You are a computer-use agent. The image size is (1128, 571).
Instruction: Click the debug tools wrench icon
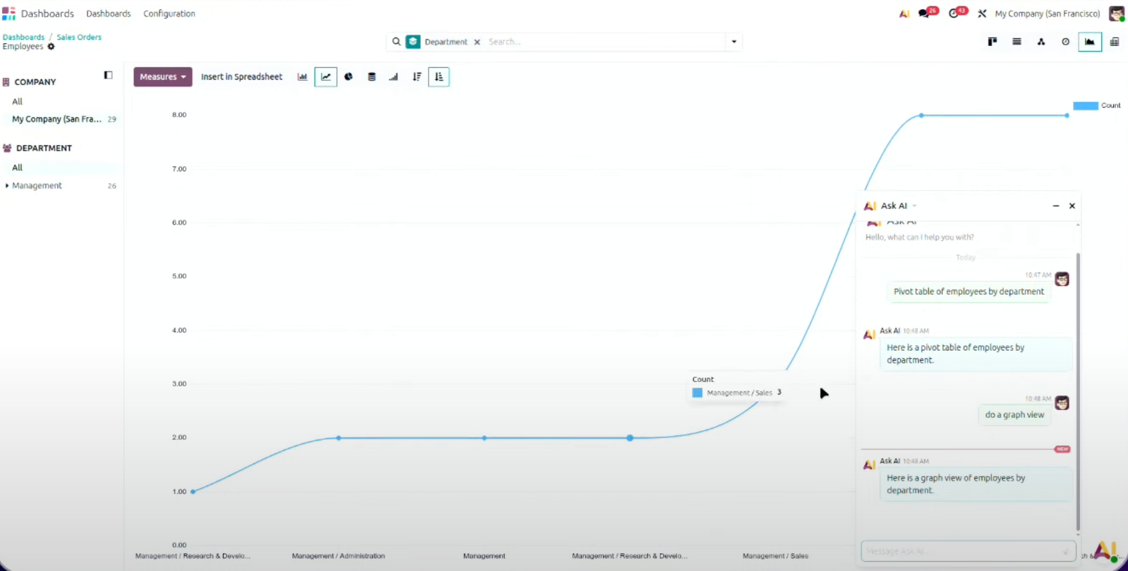coord(982,13)
